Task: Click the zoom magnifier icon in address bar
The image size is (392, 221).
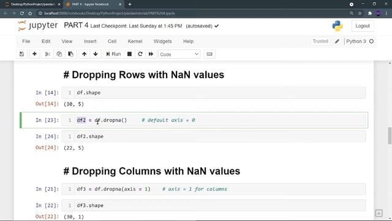Action: point(352,14)
